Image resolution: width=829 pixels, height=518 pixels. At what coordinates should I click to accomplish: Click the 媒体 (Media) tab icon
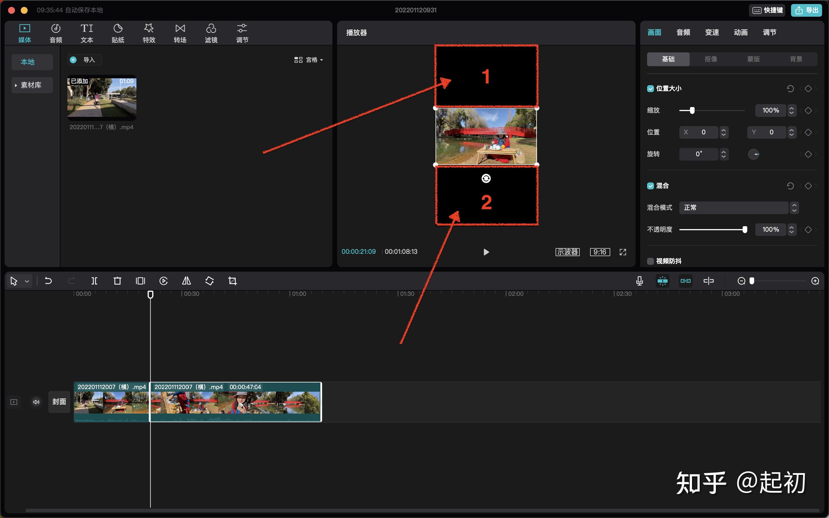[24, 33]
